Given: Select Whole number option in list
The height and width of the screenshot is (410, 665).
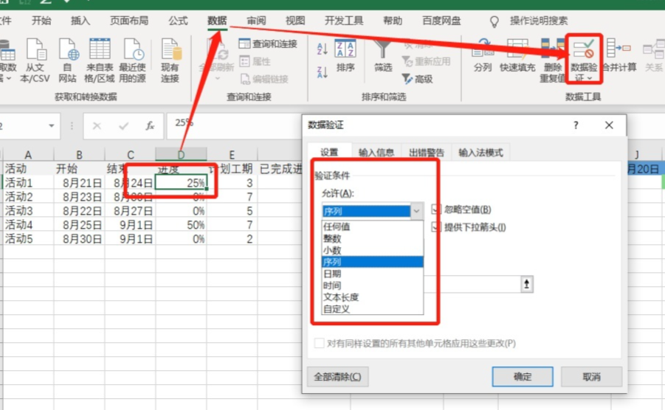Looking at the screenshot, I should (x=373, y=238).
